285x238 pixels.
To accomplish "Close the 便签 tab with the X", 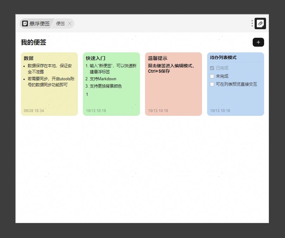I will [x=70, y=23].
